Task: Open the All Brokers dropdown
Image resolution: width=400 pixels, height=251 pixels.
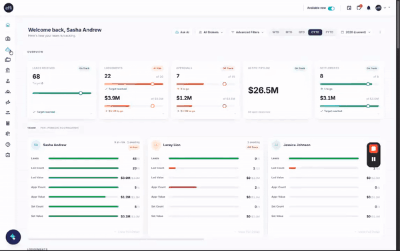Action: (x=211, y=32)
